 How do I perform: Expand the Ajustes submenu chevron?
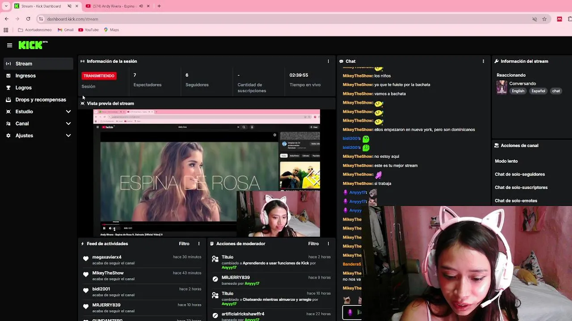coord(68,136)
